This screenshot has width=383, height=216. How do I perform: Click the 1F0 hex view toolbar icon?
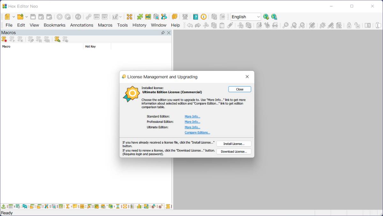pyautogui.click(x=96, y=17)
